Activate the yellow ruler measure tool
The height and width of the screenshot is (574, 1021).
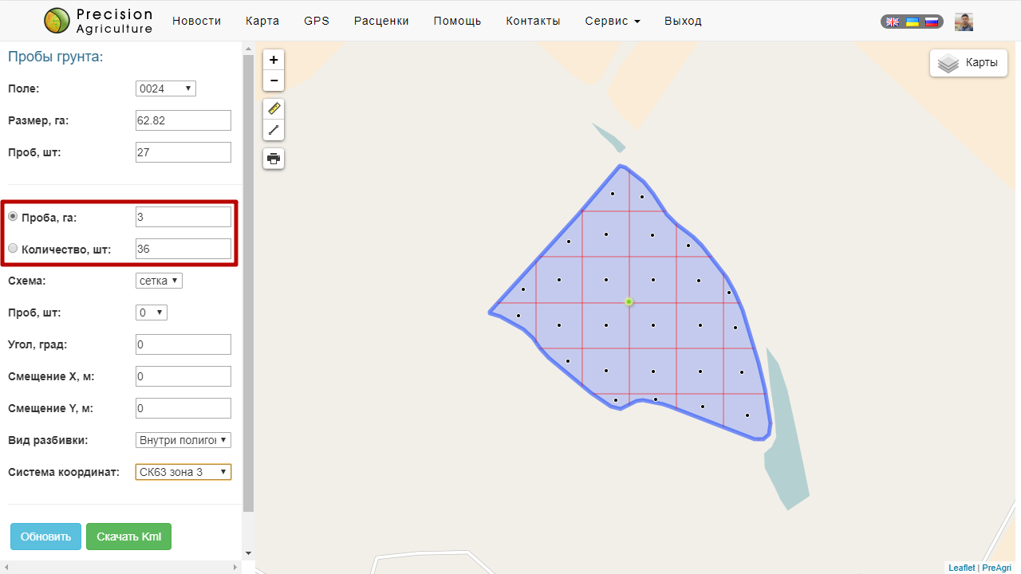(274, 109)
